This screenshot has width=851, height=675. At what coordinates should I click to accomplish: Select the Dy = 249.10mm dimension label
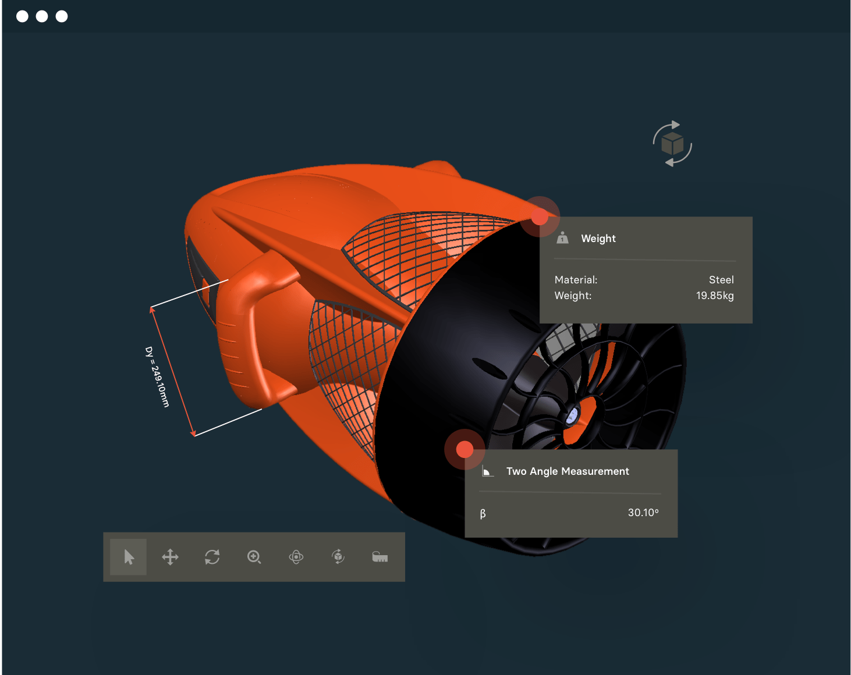157,377
